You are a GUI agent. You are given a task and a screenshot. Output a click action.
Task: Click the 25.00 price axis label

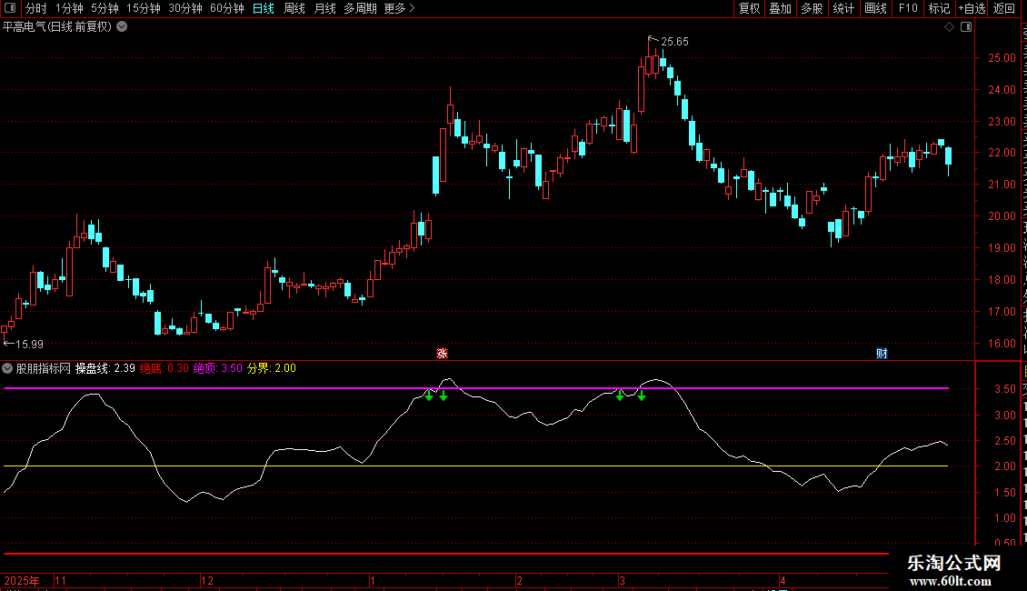click(1002, 57)
